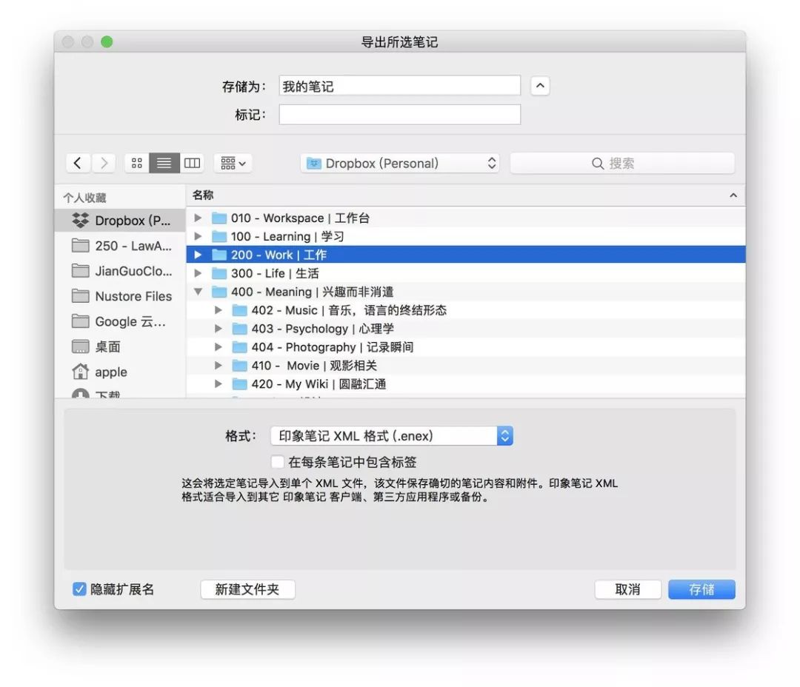Select the 410 - Movie | 观影相关 folder
Viewport: 800px width, 687px height.
coord(466,365)
